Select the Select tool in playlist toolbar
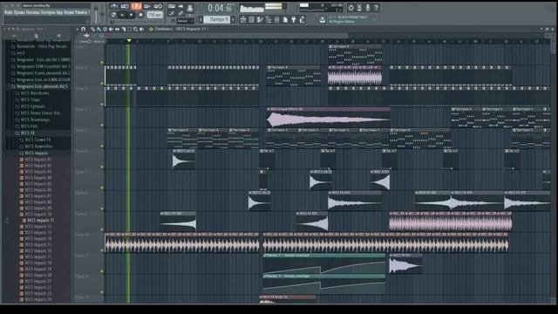 click(x=130, y=29)
